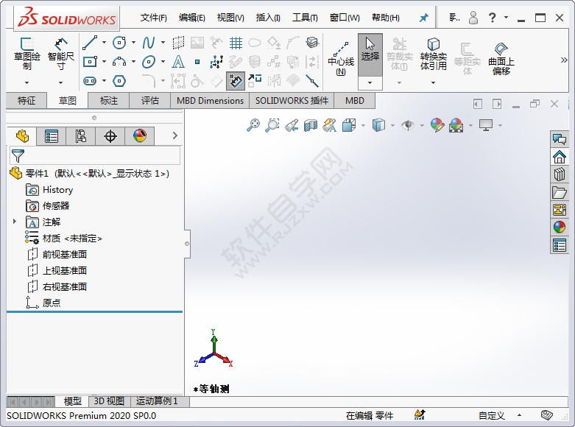Open File Explorer in task pane
The image size is (575, 427).
tap(560, 192)
